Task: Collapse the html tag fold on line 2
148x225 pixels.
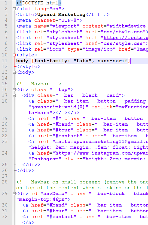Action: pos(14,9)
